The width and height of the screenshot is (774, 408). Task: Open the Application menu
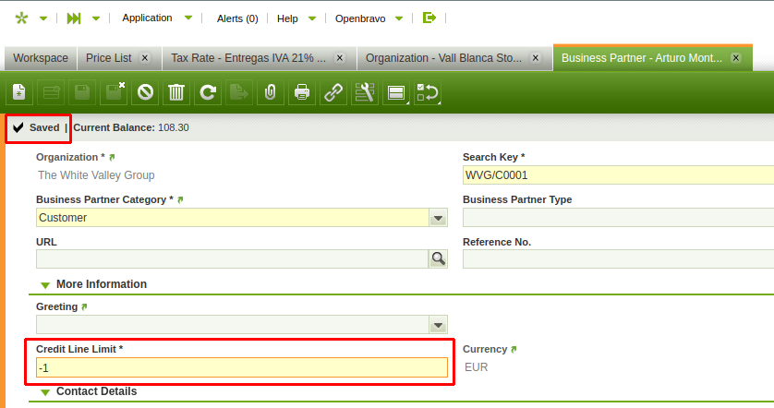(x=148, y=18)
